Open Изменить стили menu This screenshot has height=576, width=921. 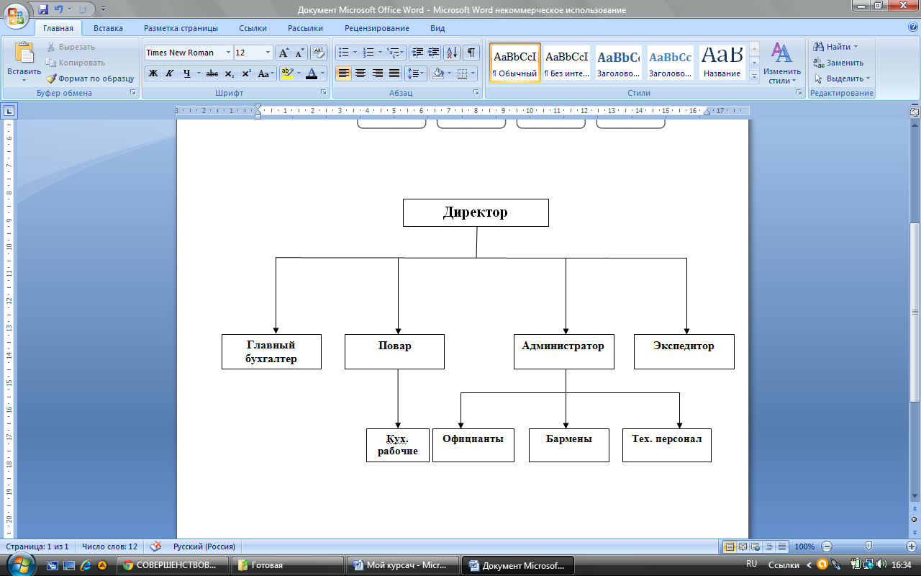(782, 63)
